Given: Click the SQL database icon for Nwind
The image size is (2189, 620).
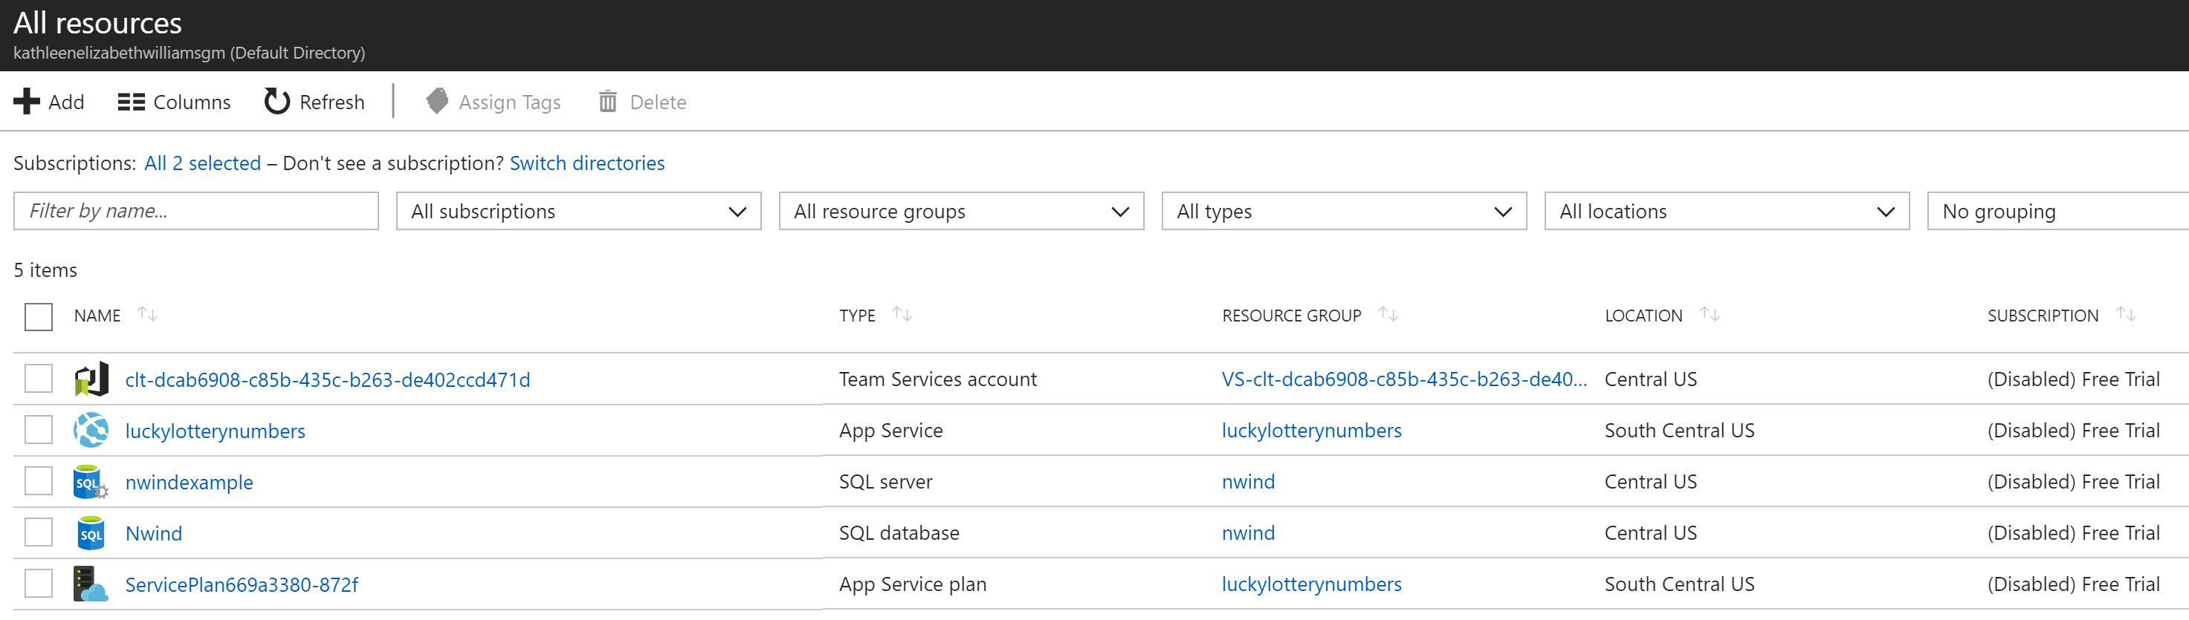Looking at the screenshot, I should 91,532.
